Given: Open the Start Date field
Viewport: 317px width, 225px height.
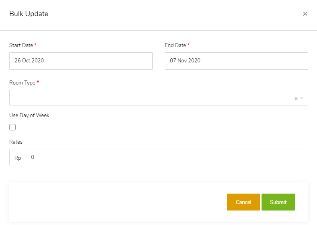Looking at the screenshot, I should tap(81, 61).
